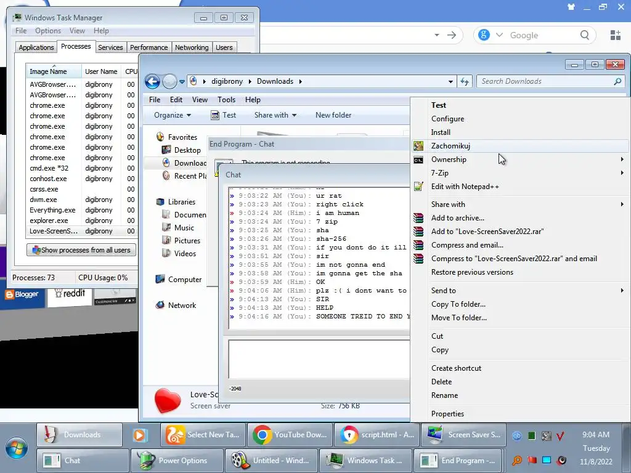This screenshot has width=631, height=473.
Task: Select Rename from the context menu
Action: [444, 395]
